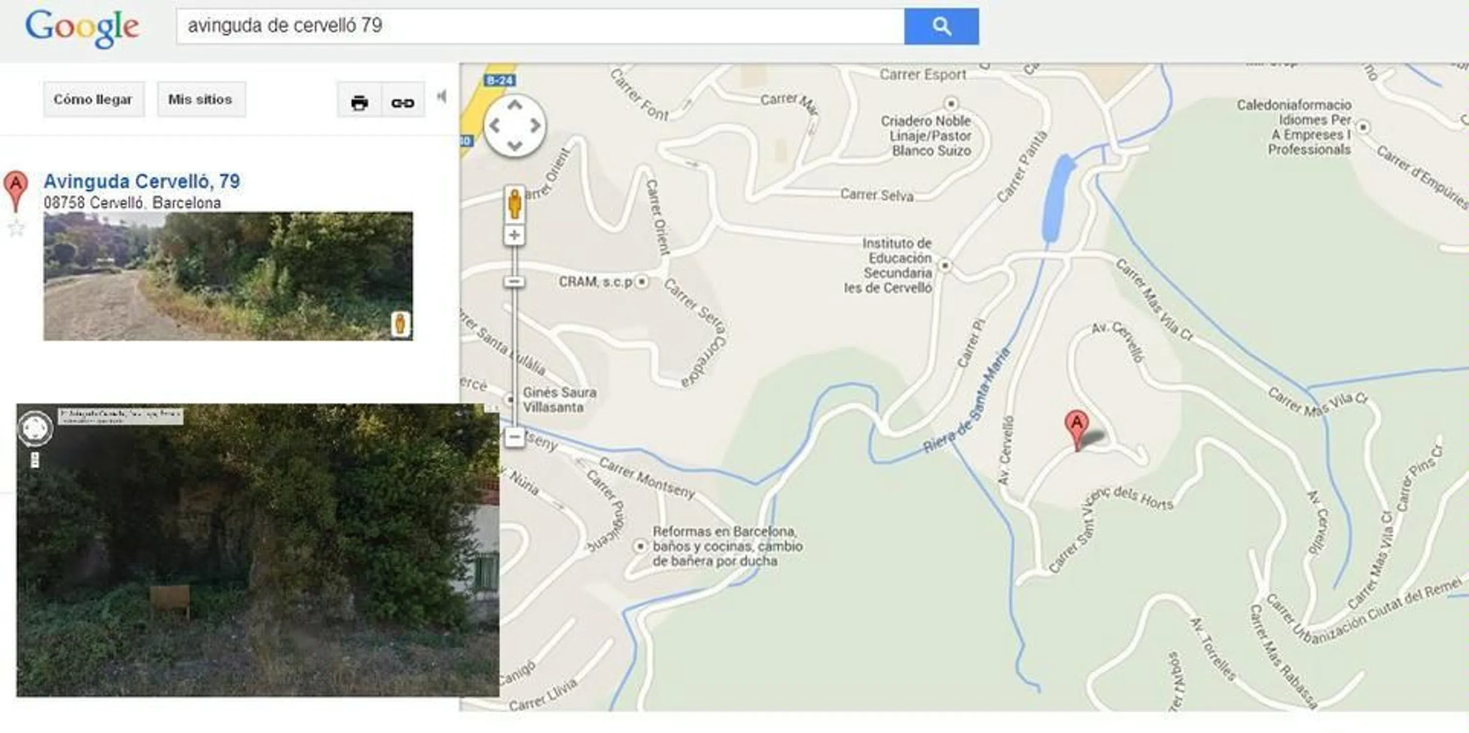The height and width of the screenshot is (733, 1469).
Task: Click the zoom slider handle
Action: [515, 282]
